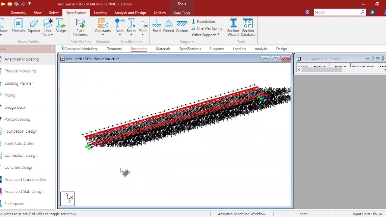Open Plate specifications dropdown

coord(143,27)
